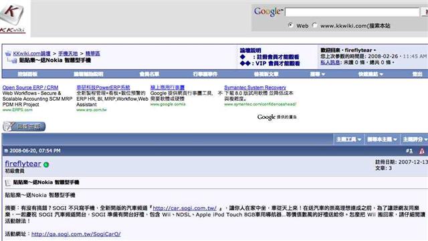The width and height of the screenshot is (428, 241).
Task: Click the welcome fireflytear text
Action: coord(348,50)
